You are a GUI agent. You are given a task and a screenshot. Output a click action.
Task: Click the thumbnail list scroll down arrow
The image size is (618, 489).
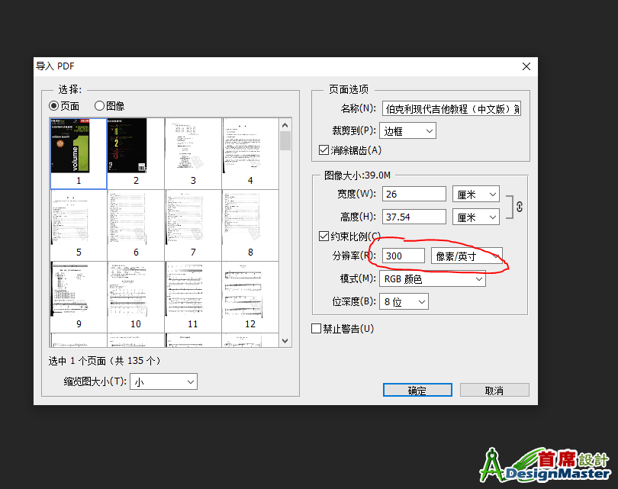point(285,341)
